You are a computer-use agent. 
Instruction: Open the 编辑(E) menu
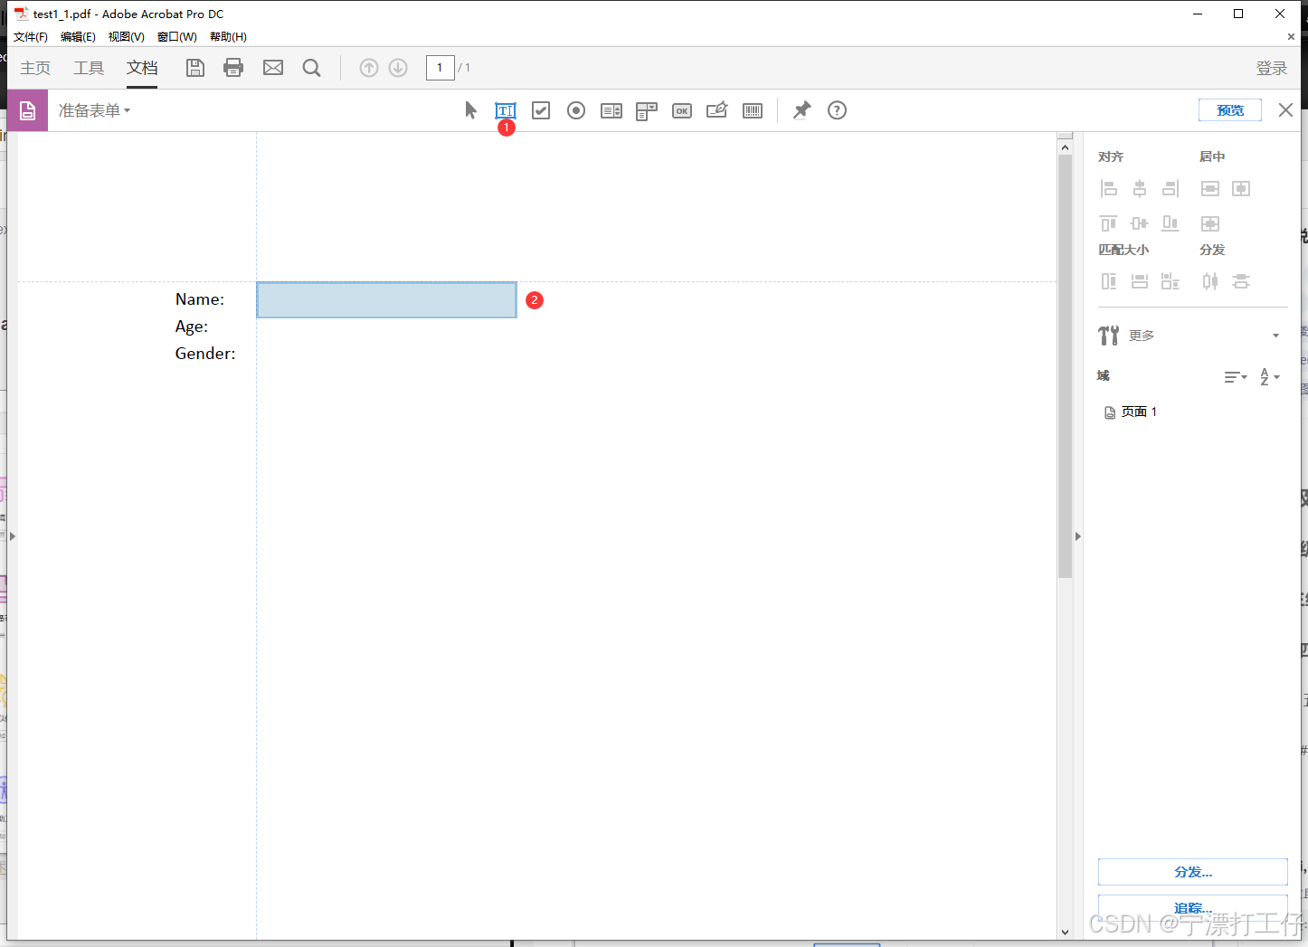pyautogui.click(x=78, y=37)
